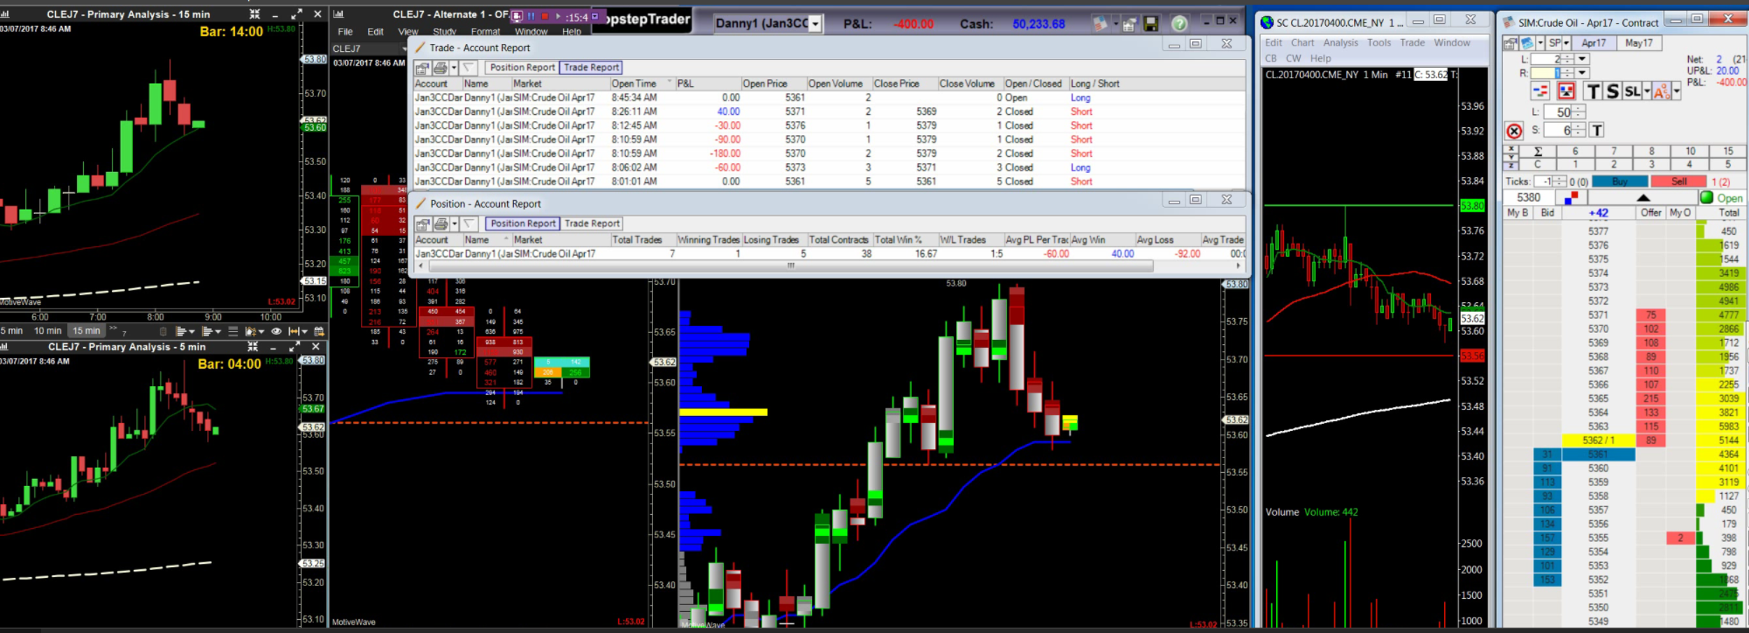Click the eye visibility icon in 15 min chart toolbar

pyautogui.click(x=276, y=331)
